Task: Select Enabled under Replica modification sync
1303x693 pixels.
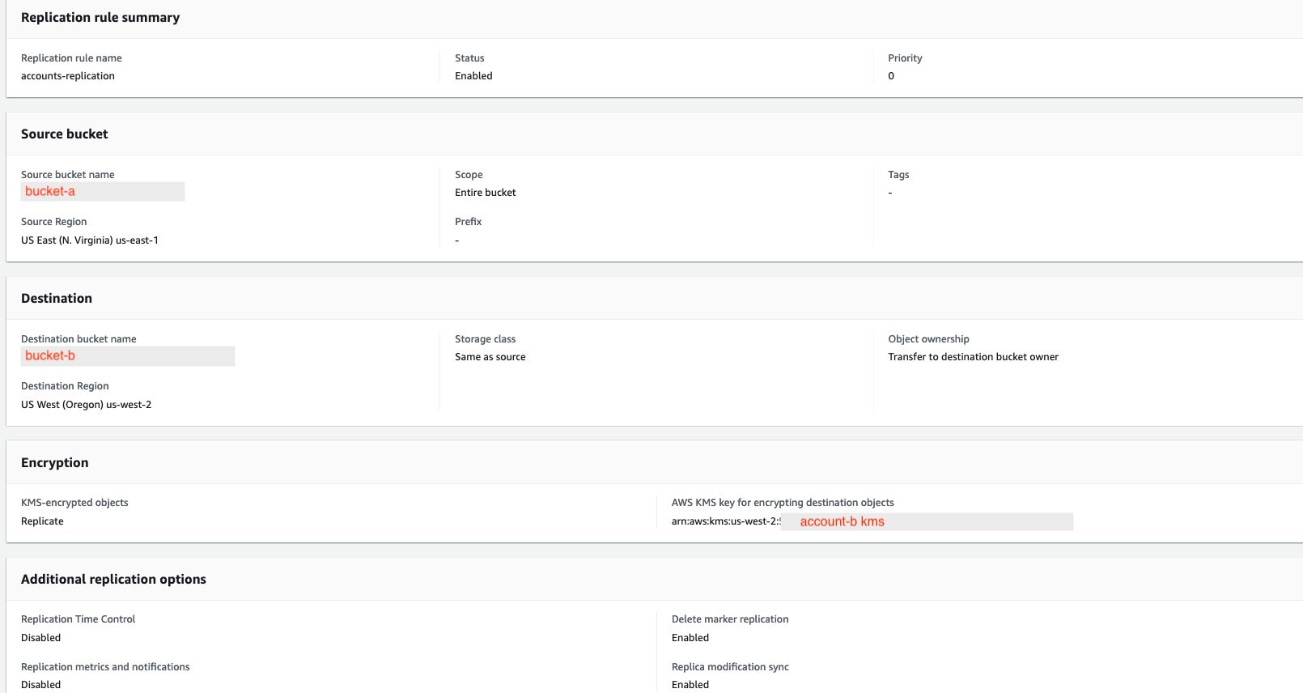Action: (x=690, y=685)
